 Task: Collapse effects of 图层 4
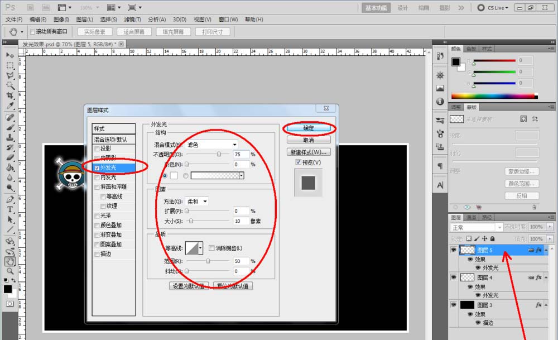546,277
